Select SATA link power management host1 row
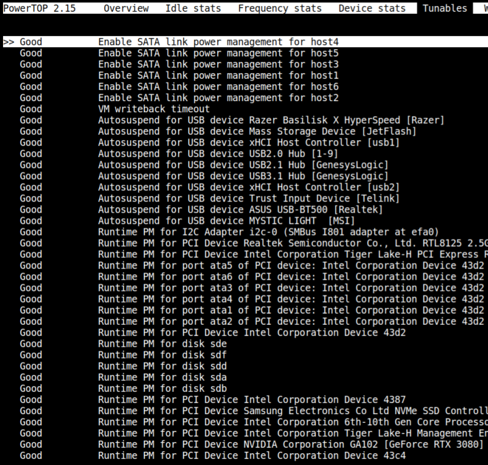This screenshot has width=488, height=465. [179, 75]
